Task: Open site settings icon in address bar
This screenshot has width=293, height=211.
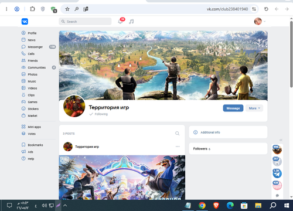Action: click(254, 9)
